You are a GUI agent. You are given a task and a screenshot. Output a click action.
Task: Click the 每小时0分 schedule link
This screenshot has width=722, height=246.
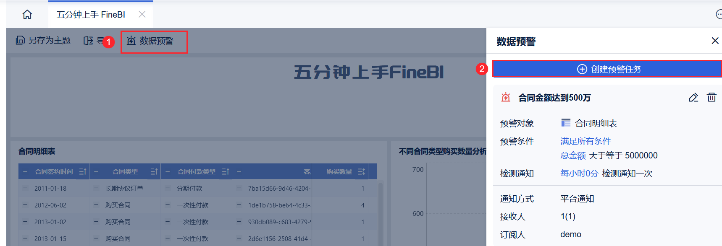[579, 173]
